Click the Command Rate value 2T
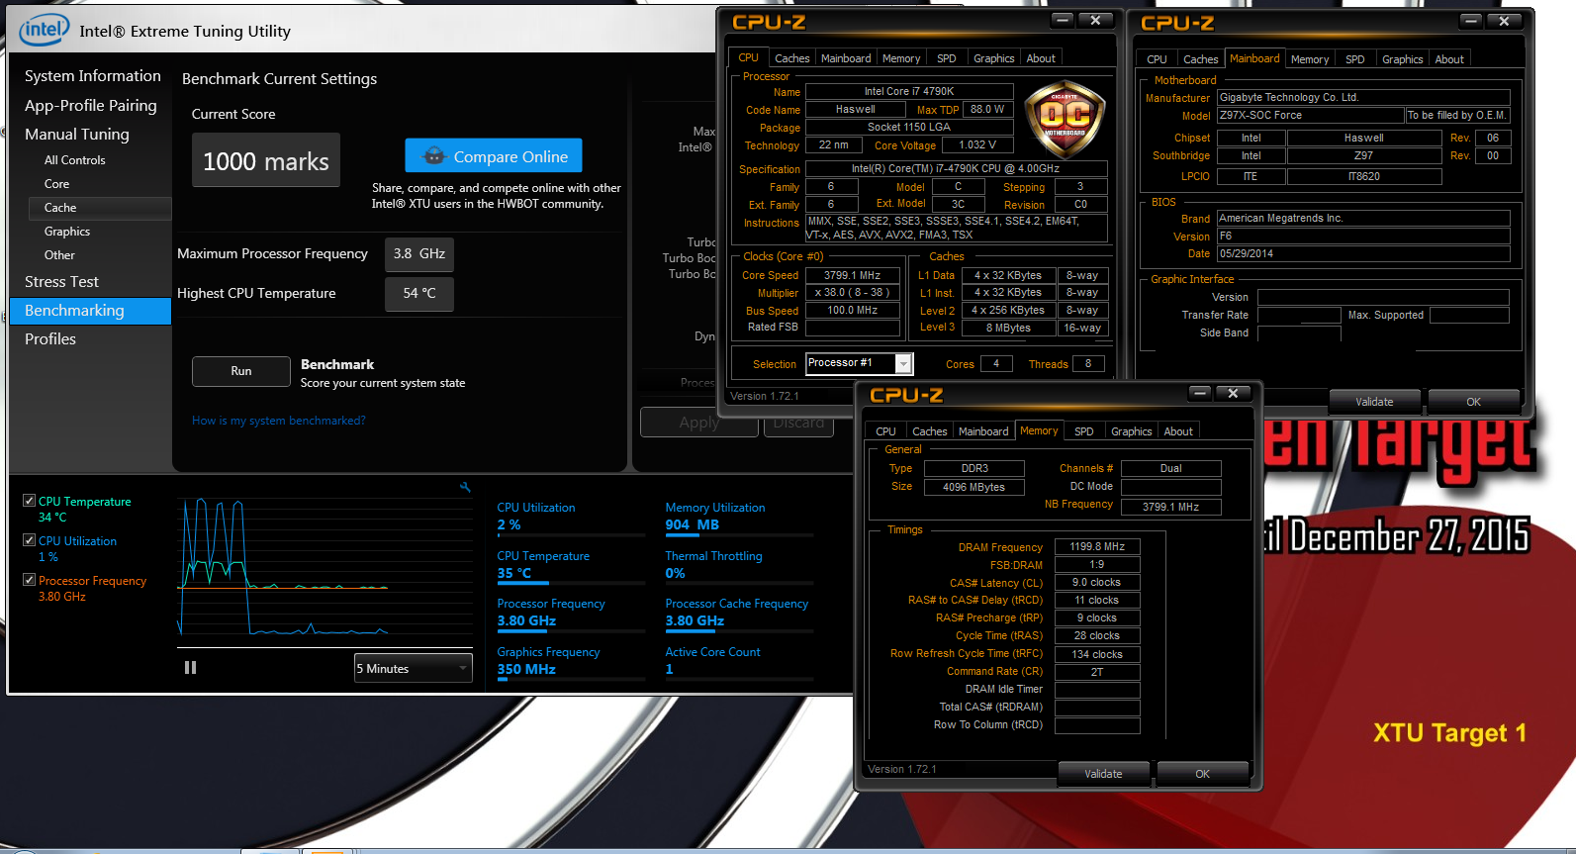The width and height of the screenshot is (1576, 854). pyautogui.click(x=1097, y=671)
